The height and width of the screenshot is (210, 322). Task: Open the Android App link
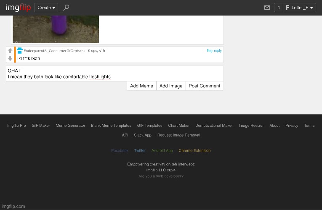(162, 150)
